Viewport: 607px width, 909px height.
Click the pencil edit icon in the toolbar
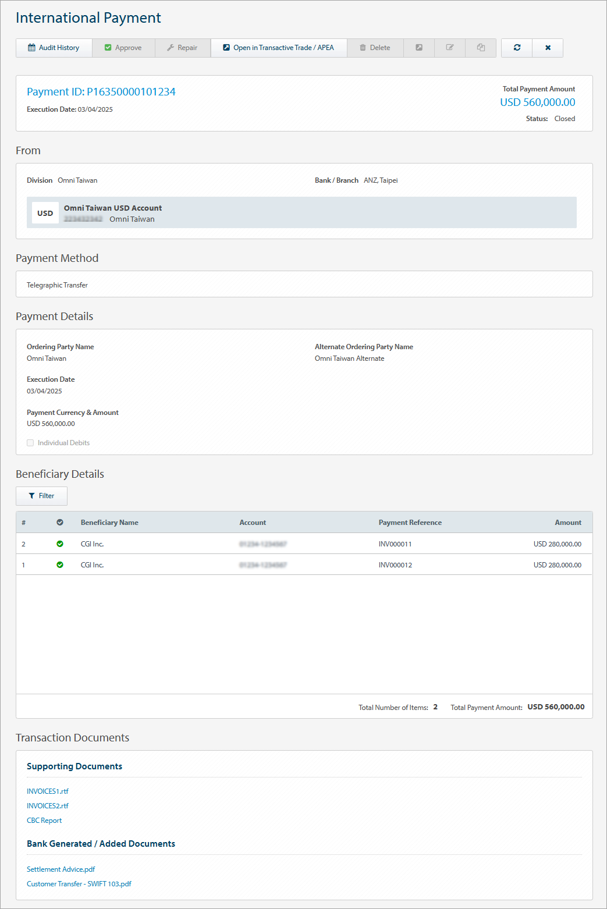(449, 48)
